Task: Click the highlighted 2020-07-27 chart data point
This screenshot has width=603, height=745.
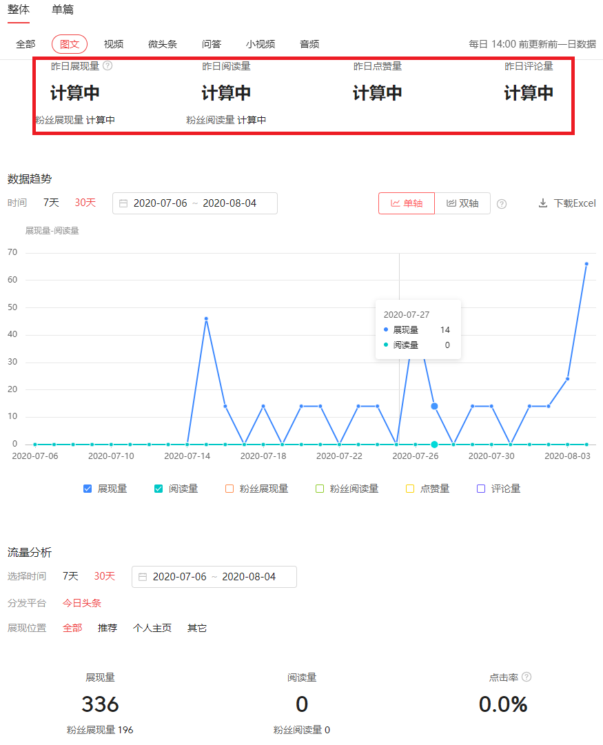Action: click(x=434, y=407)
